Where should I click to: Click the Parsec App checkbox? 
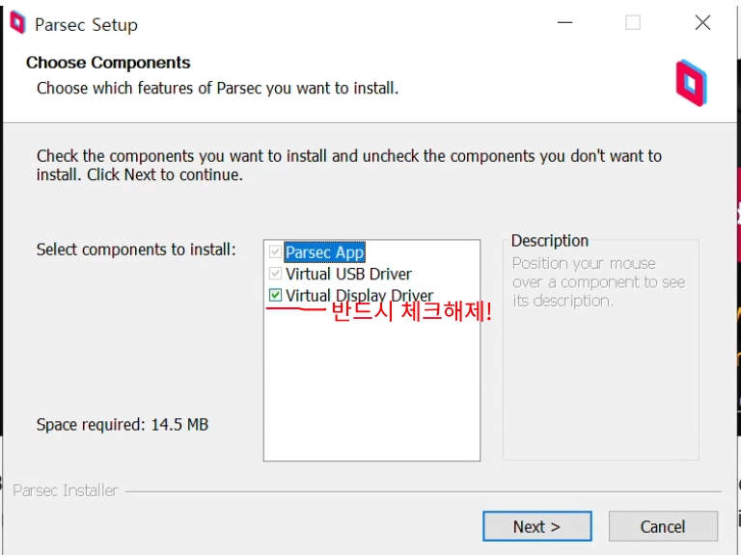pyautogui.click(x=275, y=252)
